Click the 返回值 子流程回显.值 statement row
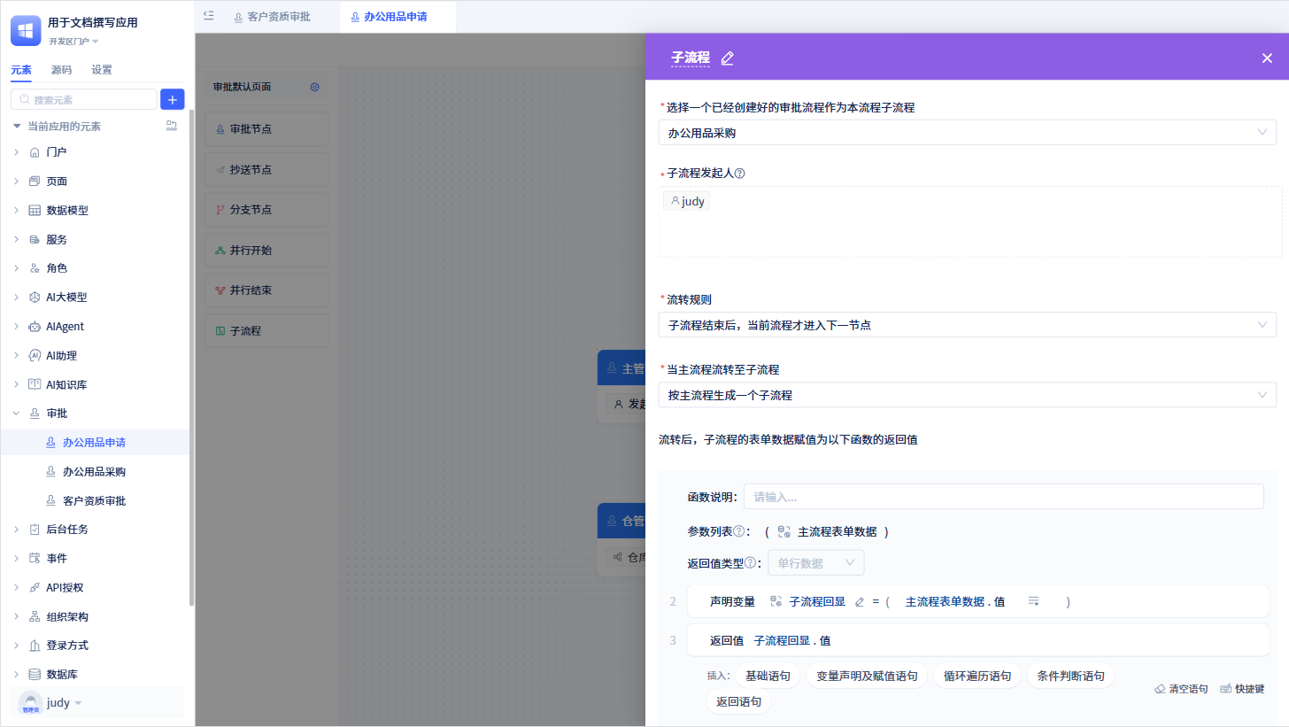Viewport: 1289px width, 727px height. (x=977, y=640)
